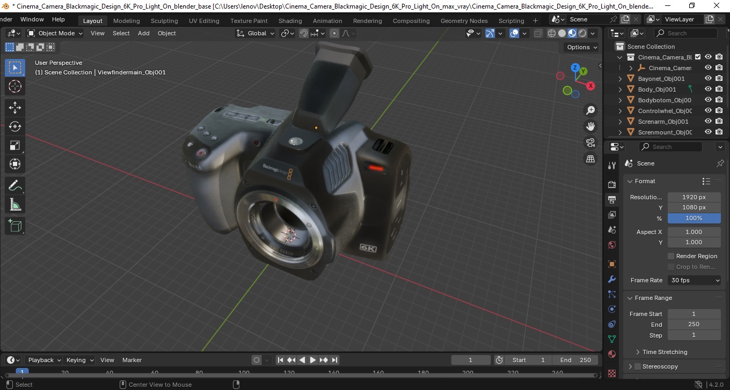
Task: Switch to material preview shading
Action: pos(572,33)
